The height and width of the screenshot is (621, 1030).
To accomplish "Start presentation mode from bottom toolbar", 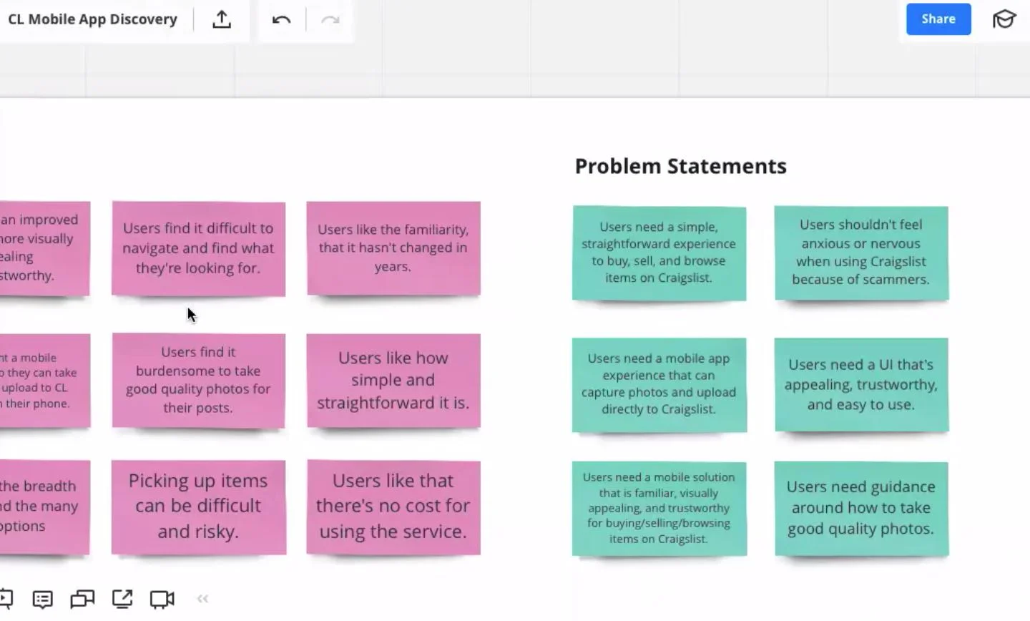I will pyautogui.click(x=6, y=599).
